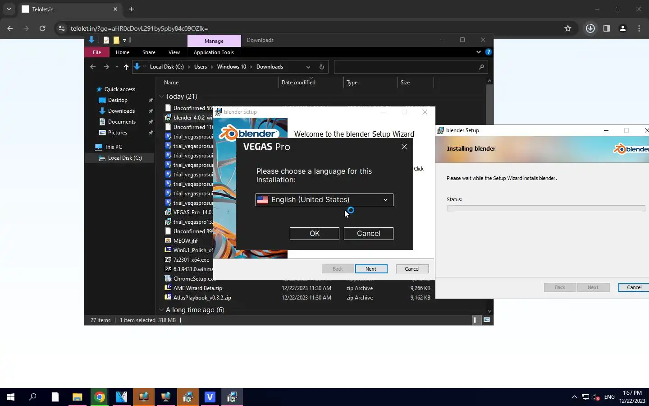Select This PC in the navigation pane
Image resolution: width=649 pixels, height=406 pixels.
pyautogui.click(x=113, y=147)
